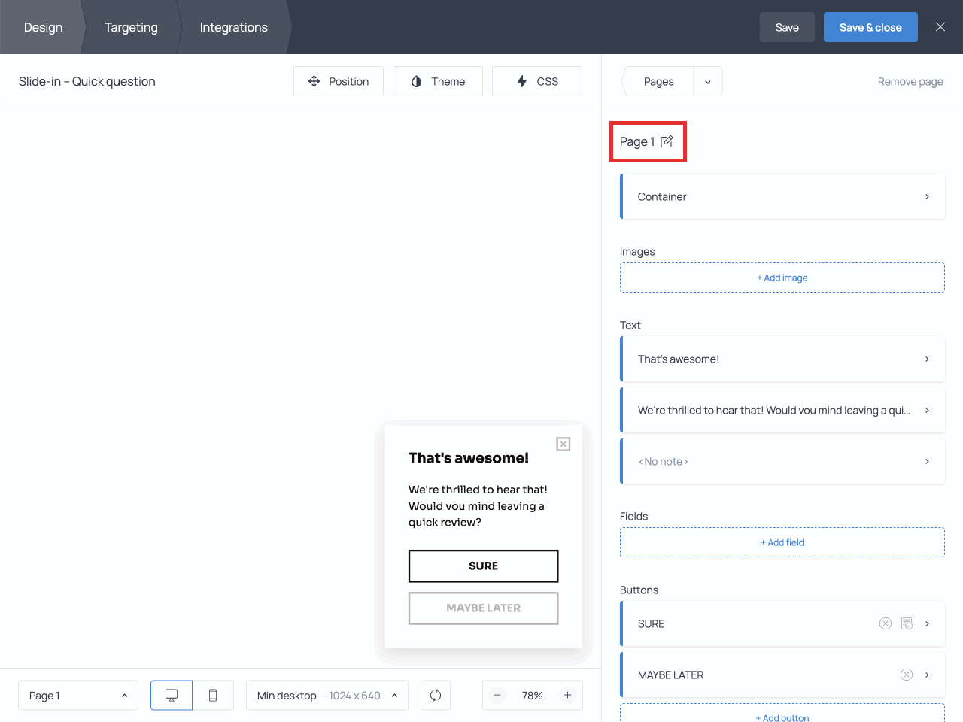Click the small X on the slide-in preview

tap(563, 444)
